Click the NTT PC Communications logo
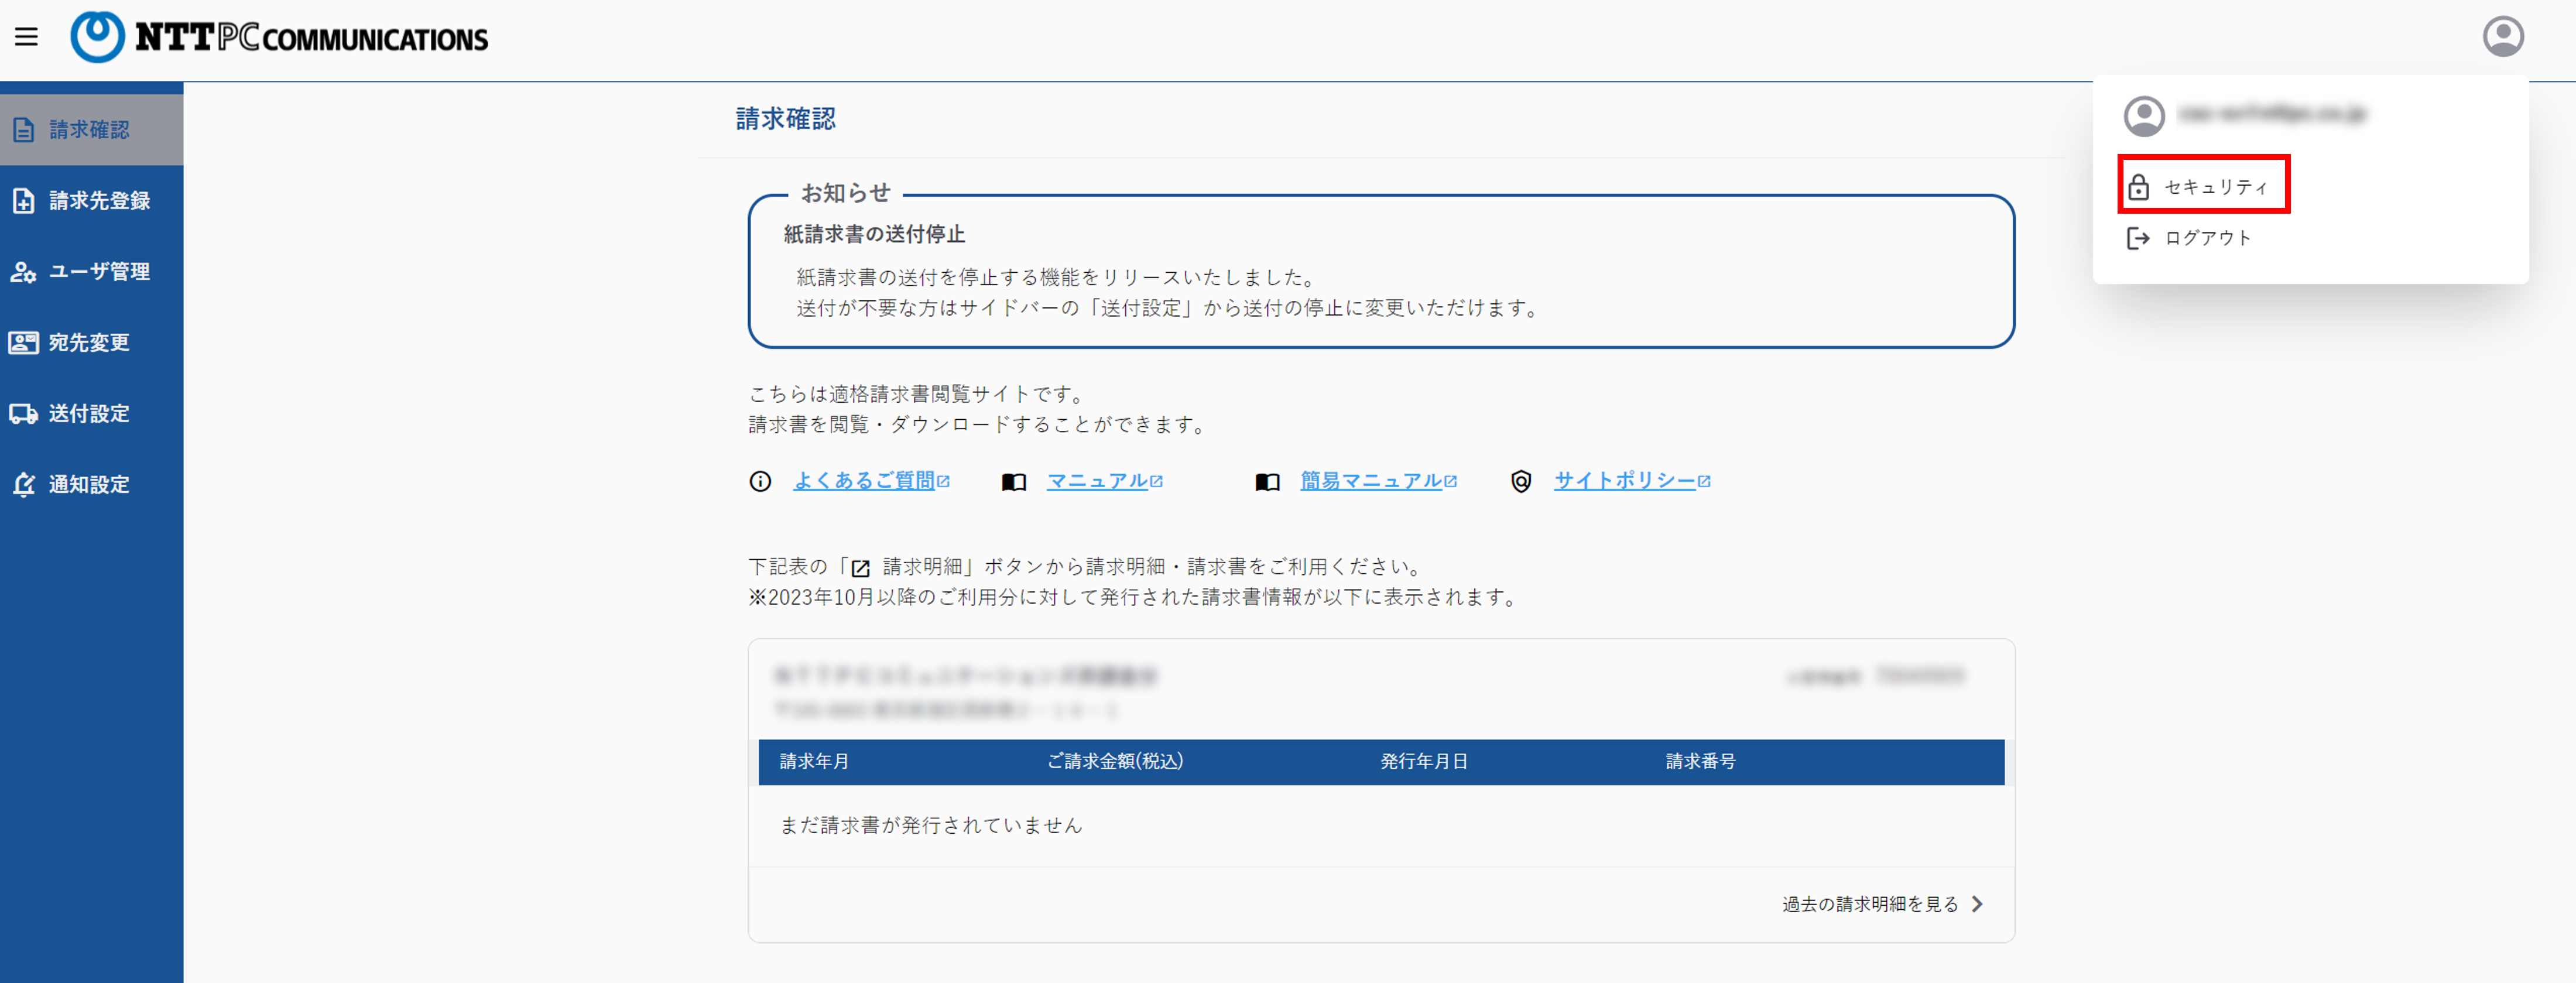The image size is (2576, 983). pyautogui.click(x=279, y=38)
